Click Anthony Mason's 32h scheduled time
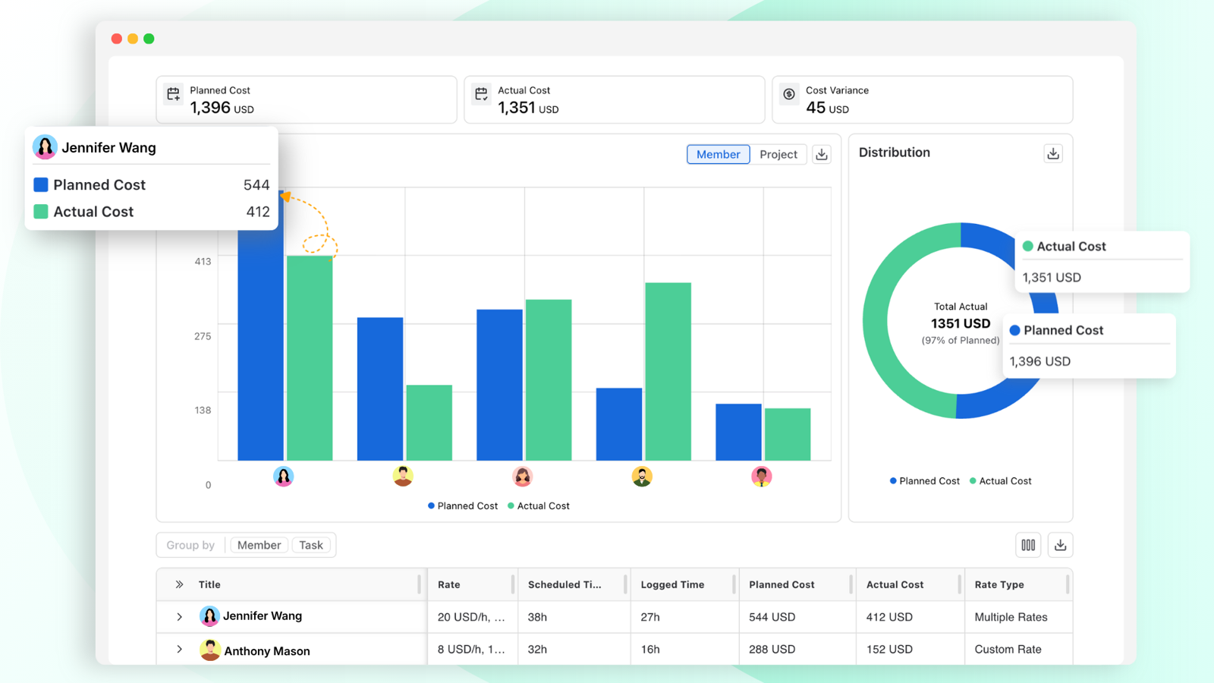1214x683 pixels. tap(574, 649)
